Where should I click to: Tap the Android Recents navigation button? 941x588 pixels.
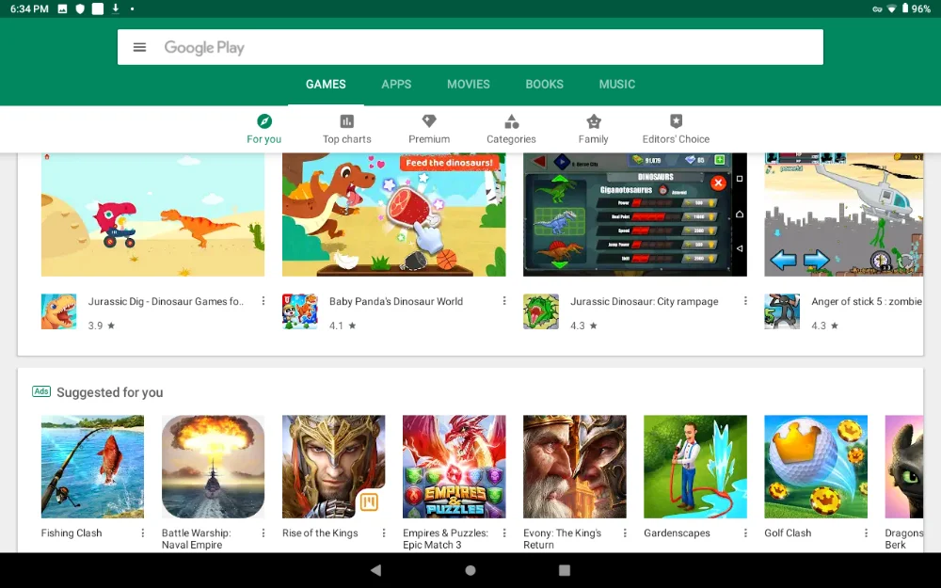564,570
